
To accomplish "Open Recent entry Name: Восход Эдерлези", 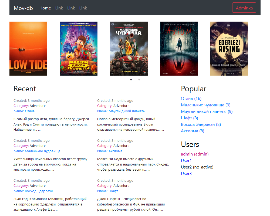I will 33,191.
